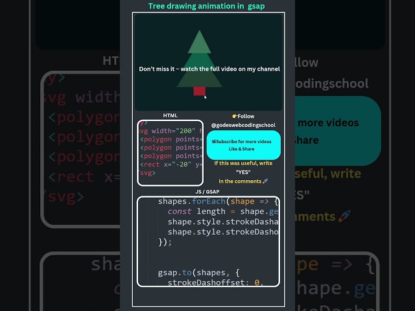Click 'in the comments' text with rocket
The width and height of the screenshot is (415, 311).
tap(243, 181)
